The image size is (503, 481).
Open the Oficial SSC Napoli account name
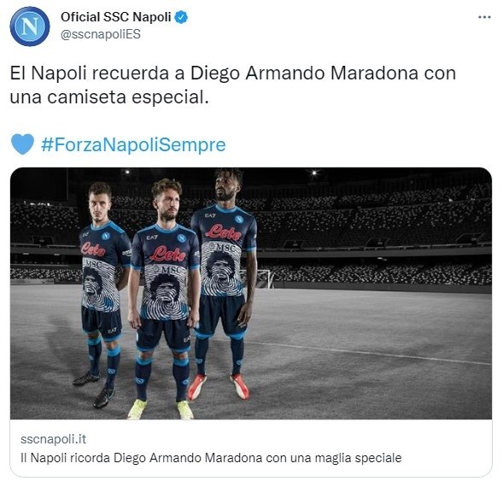coord(116,17)
